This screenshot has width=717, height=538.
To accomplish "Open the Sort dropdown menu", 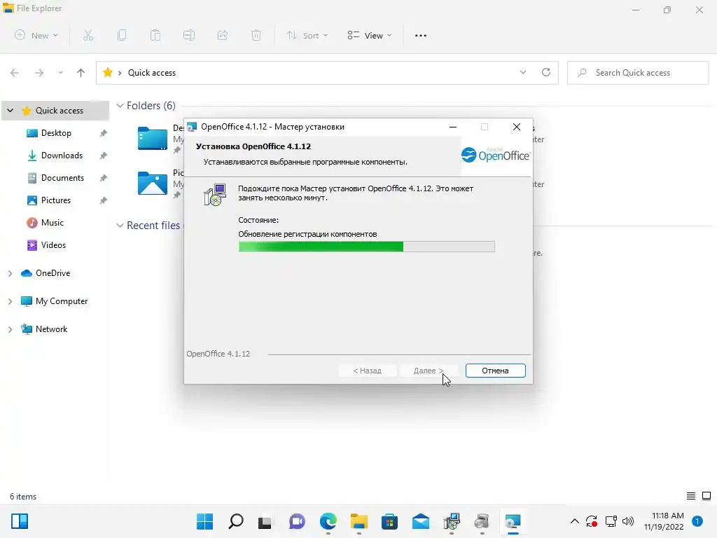I will pyautogui.click(x=307, y=35).
